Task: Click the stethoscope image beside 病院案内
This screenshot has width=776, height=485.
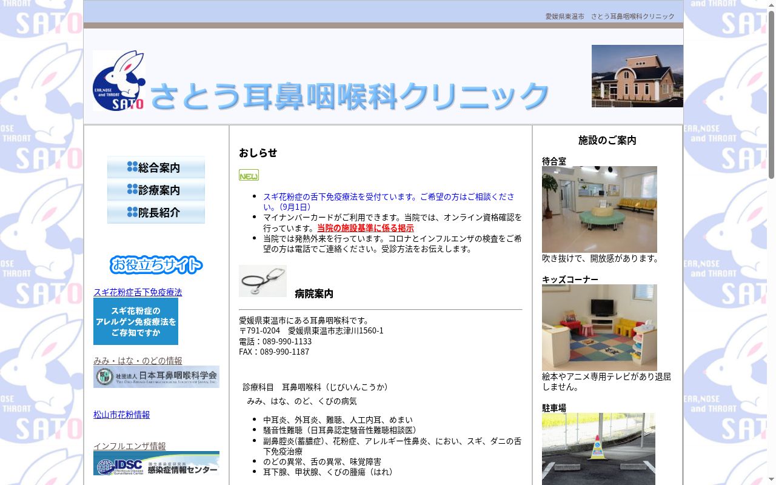Action: click(x=263, y=281)
